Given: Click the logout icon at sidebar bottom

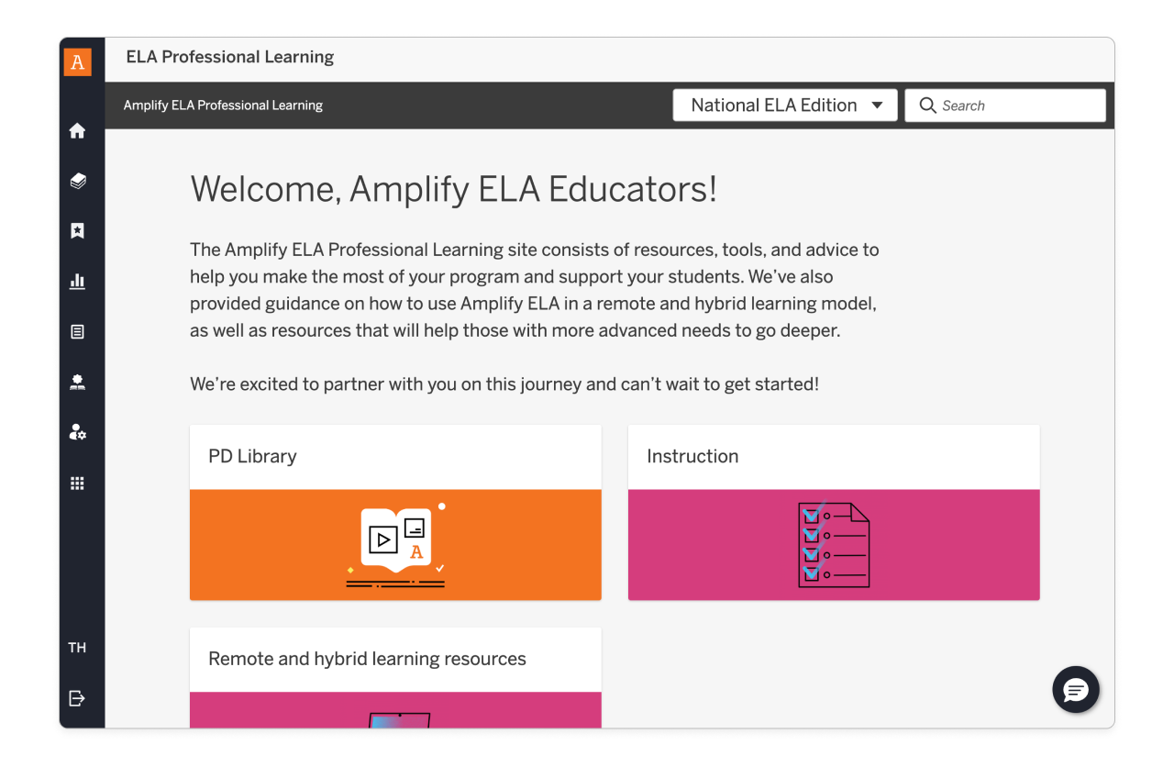Looking at the screenshot, I should (x=78, y=699).
